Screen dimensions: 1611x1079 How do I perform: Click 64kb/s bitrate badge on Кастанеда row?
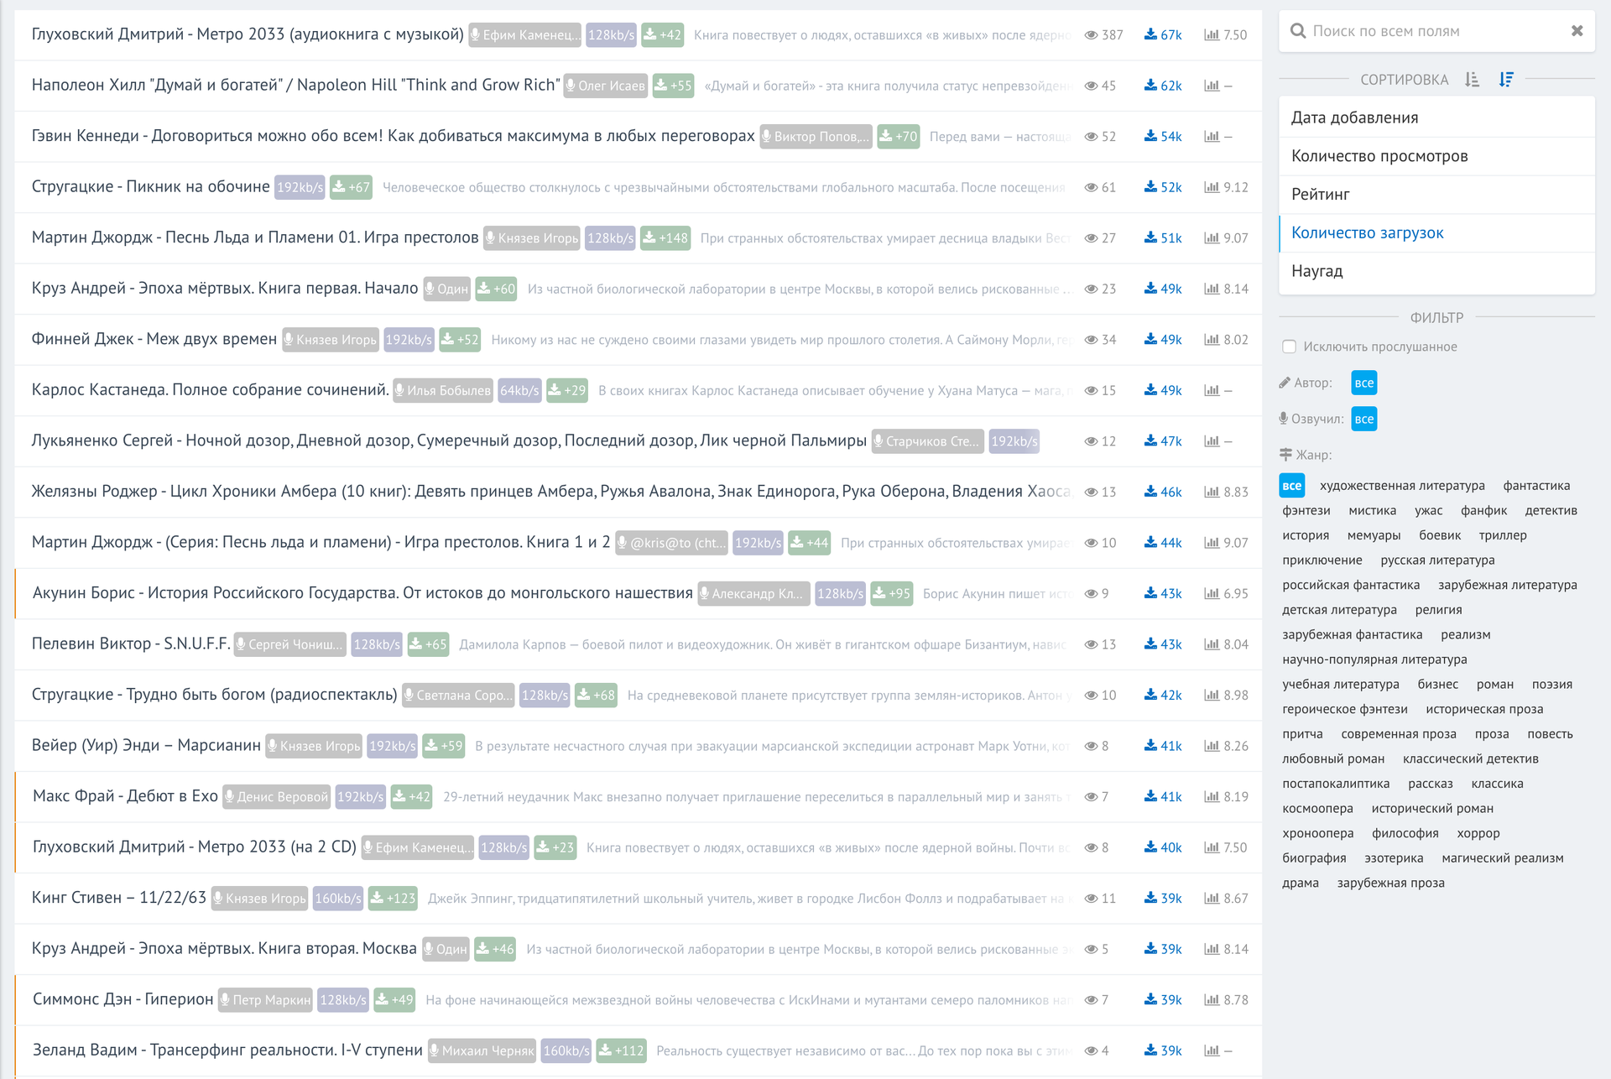519,391
